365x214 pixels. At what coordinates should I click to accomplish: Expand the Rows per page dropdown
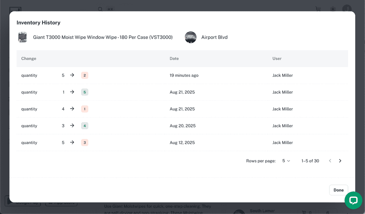pyautogui.click(x=286, y=161)
